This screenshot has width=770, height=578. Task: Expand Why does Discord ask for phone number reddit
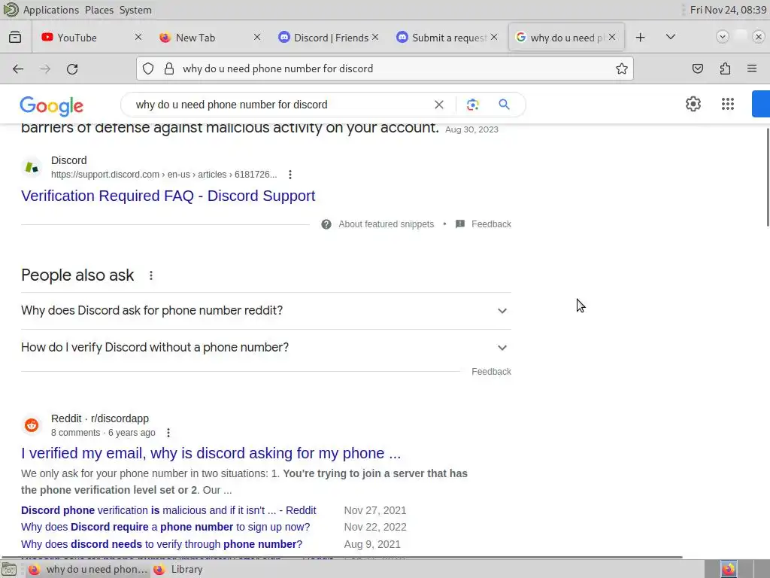(265, 311)
